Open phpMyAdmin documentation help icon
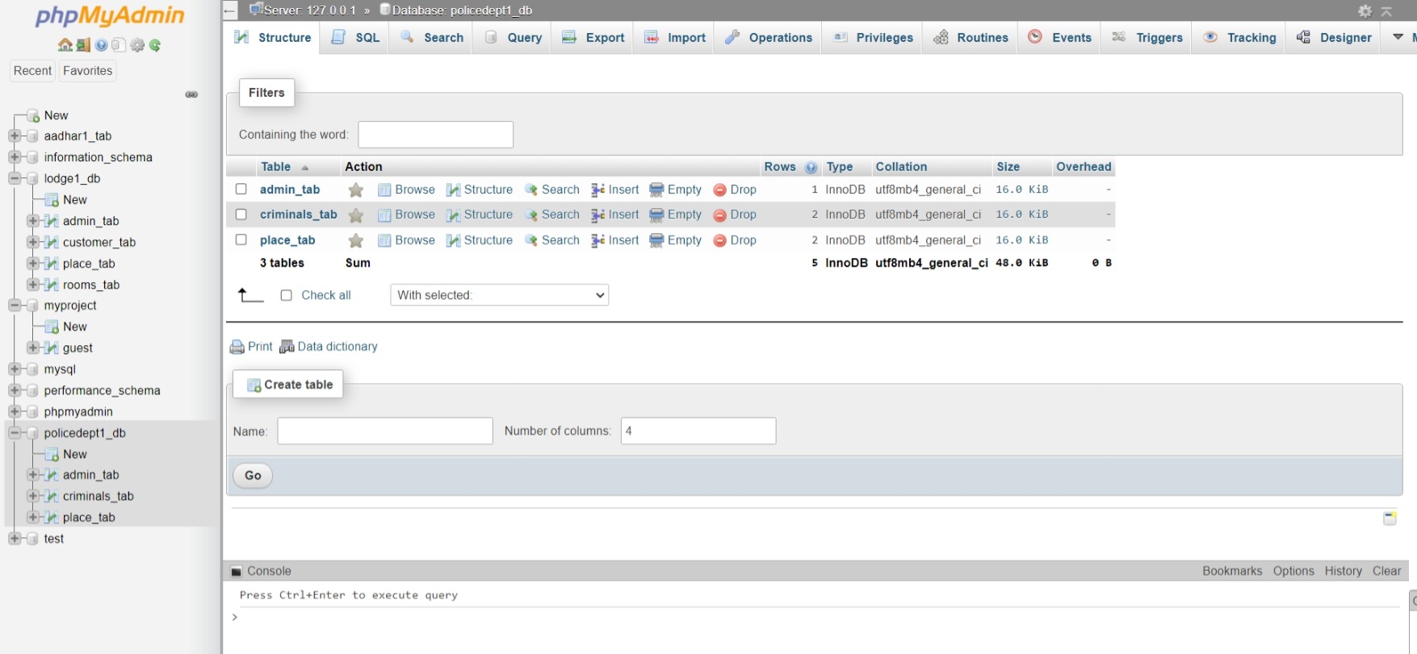This screenshot has width=1417, height=654. [101, 45]
